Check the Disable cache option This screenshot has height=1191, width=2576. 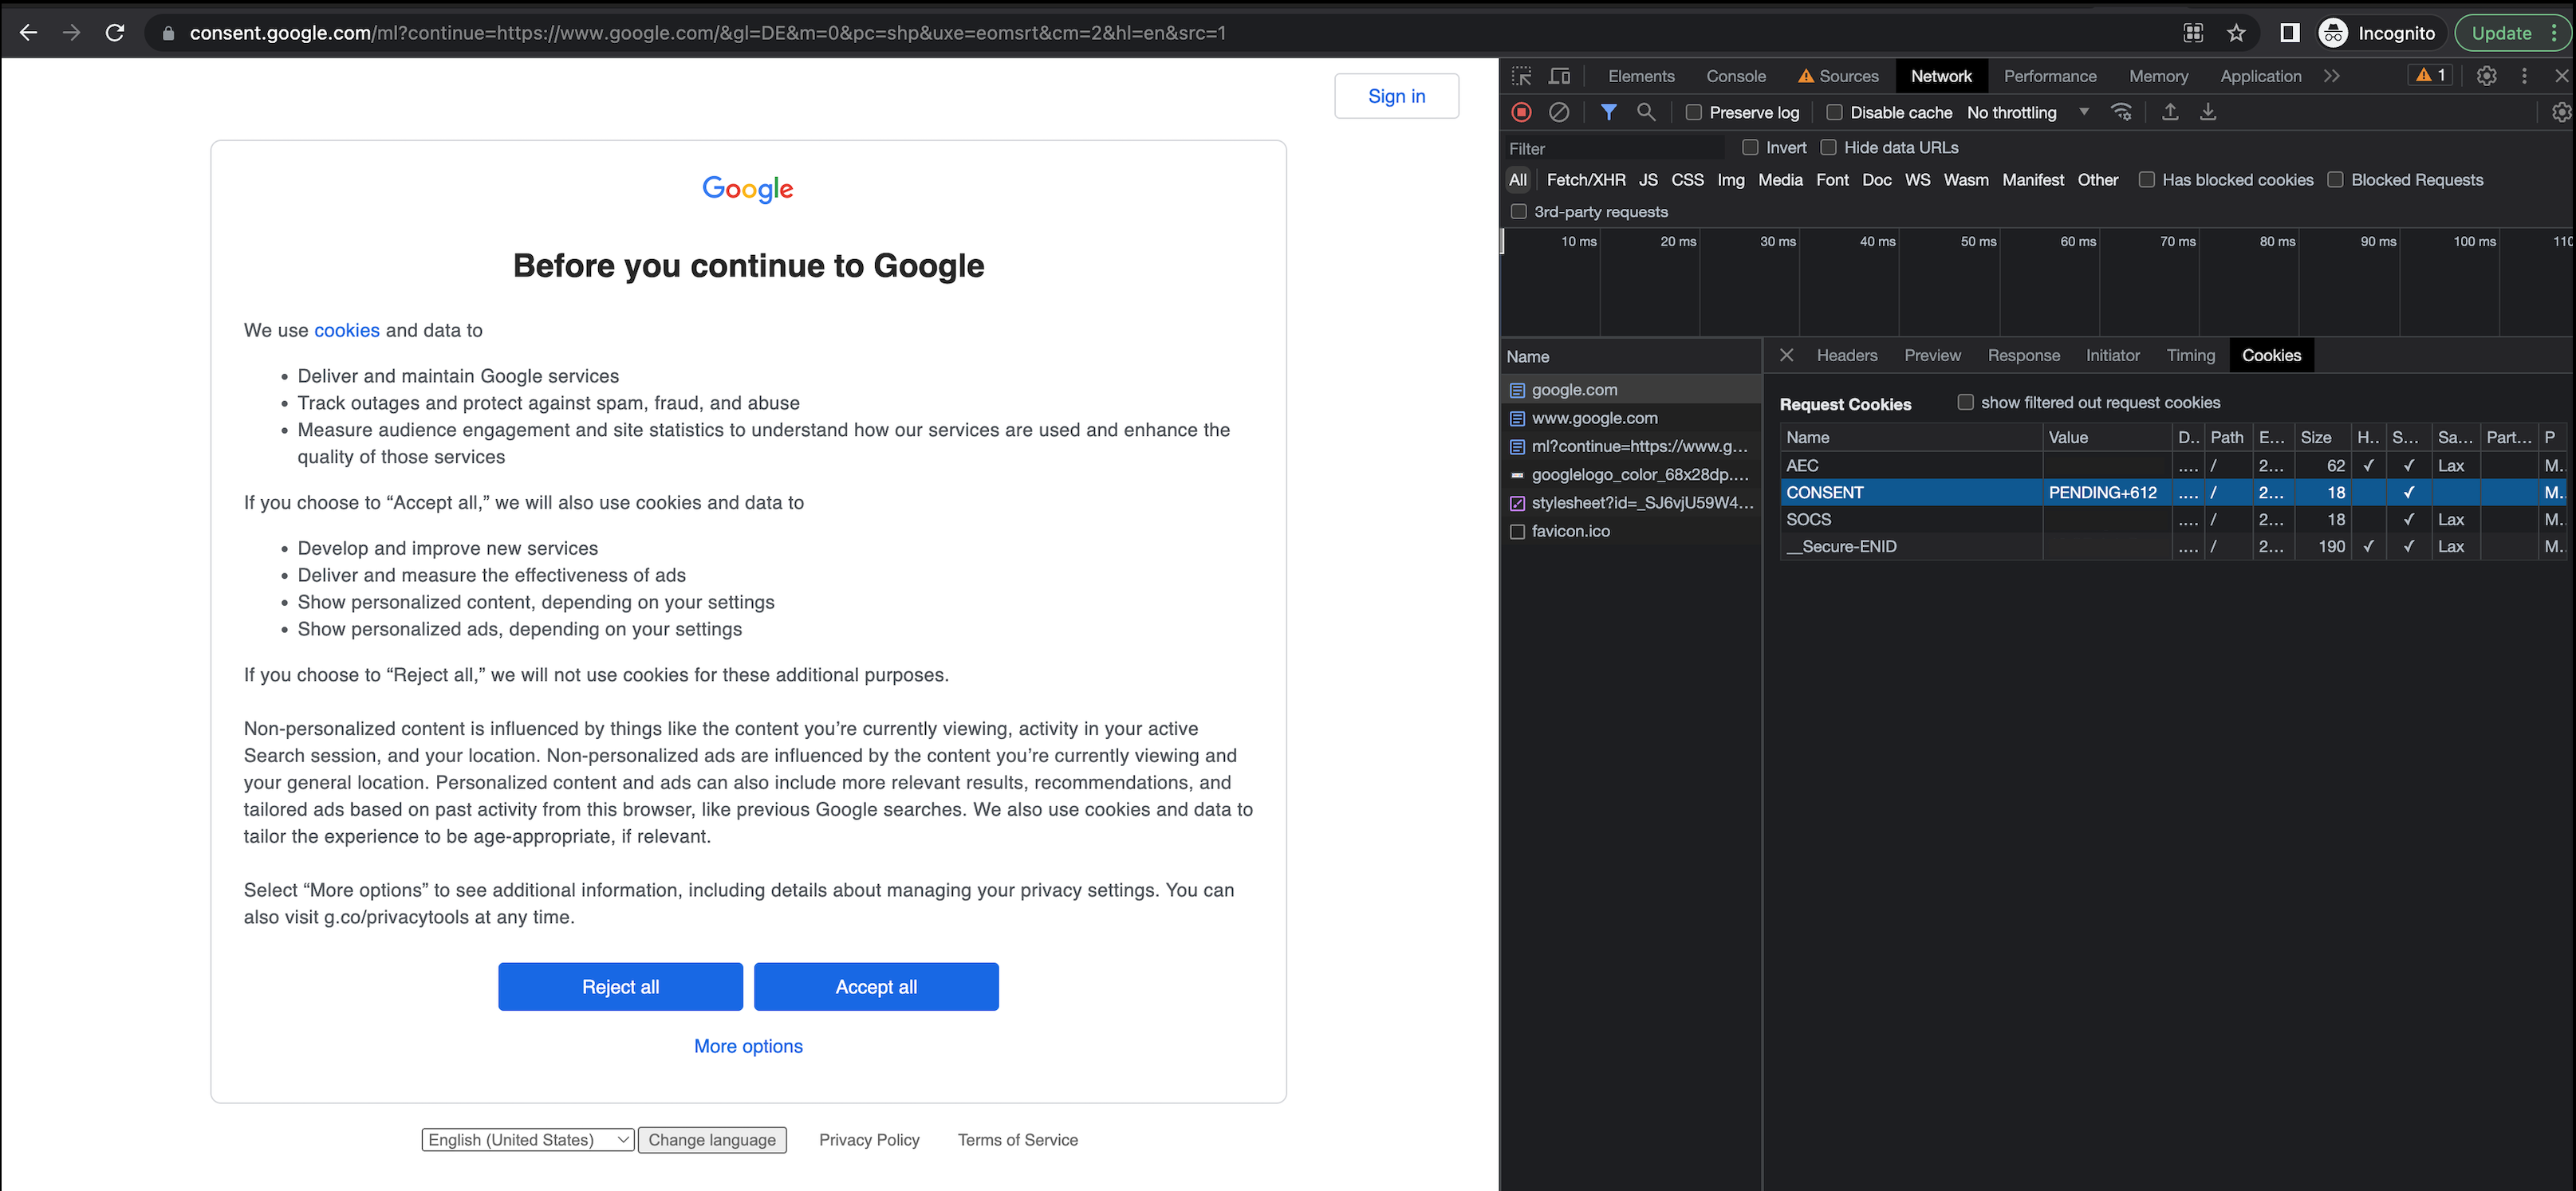coord(1834,113)
